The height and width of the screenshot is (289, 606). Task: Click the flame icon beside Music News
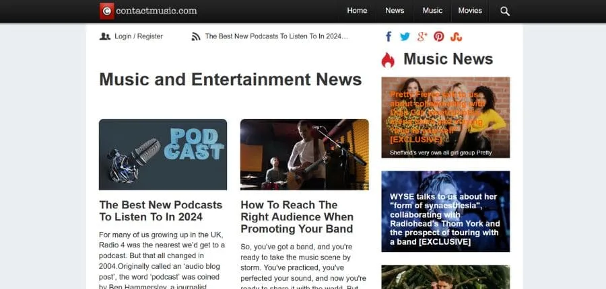(x=388, y=60)
